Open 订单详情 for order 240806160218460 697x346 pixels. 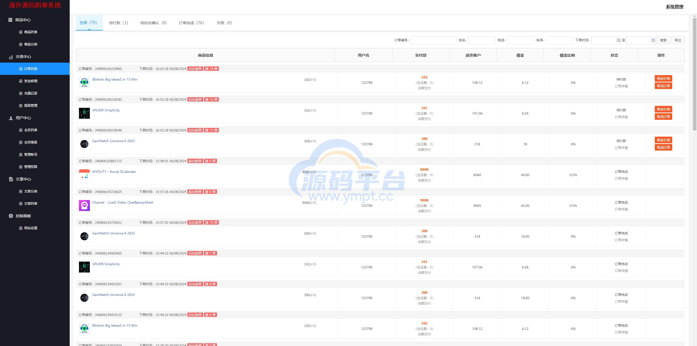[621, 86]
